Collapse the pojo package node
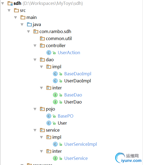This screenshot has height=165, width=143. [x=35, y=109]
